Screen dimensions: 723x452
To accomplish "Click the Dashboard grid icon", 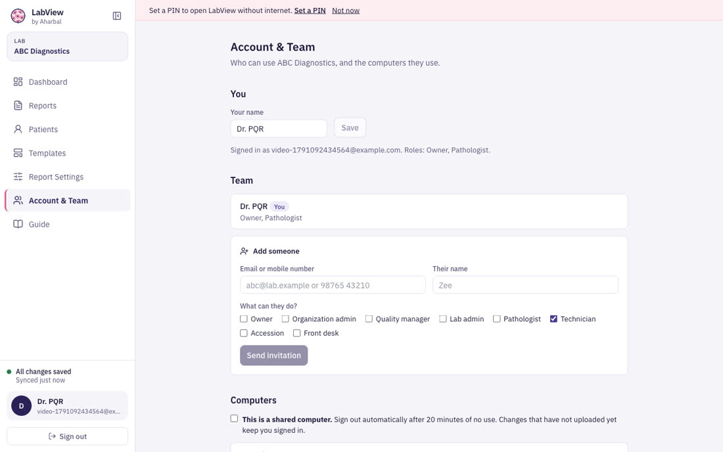I will click(x=18, y=82).
